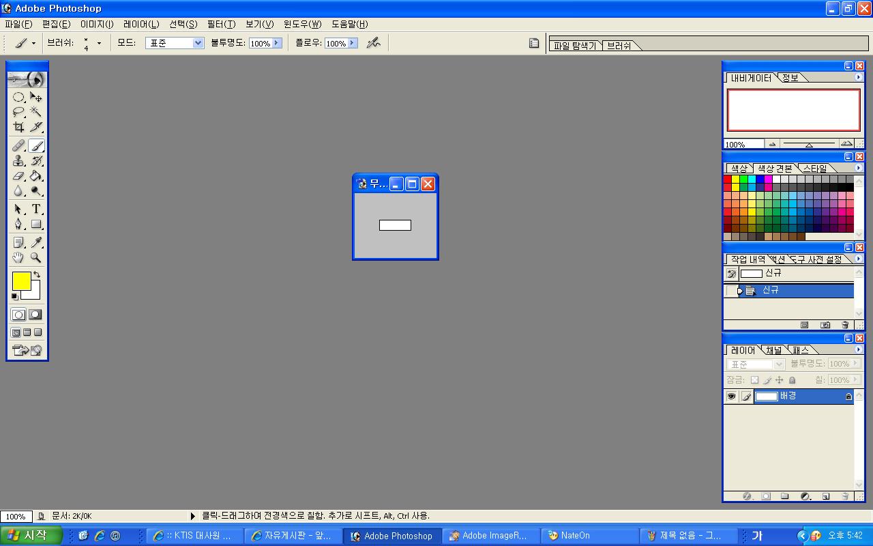Image resolution: width=873 pixels, height=546 pixels.
Task: Click the yellow foreground color swatch
Action: click(20, 281)
